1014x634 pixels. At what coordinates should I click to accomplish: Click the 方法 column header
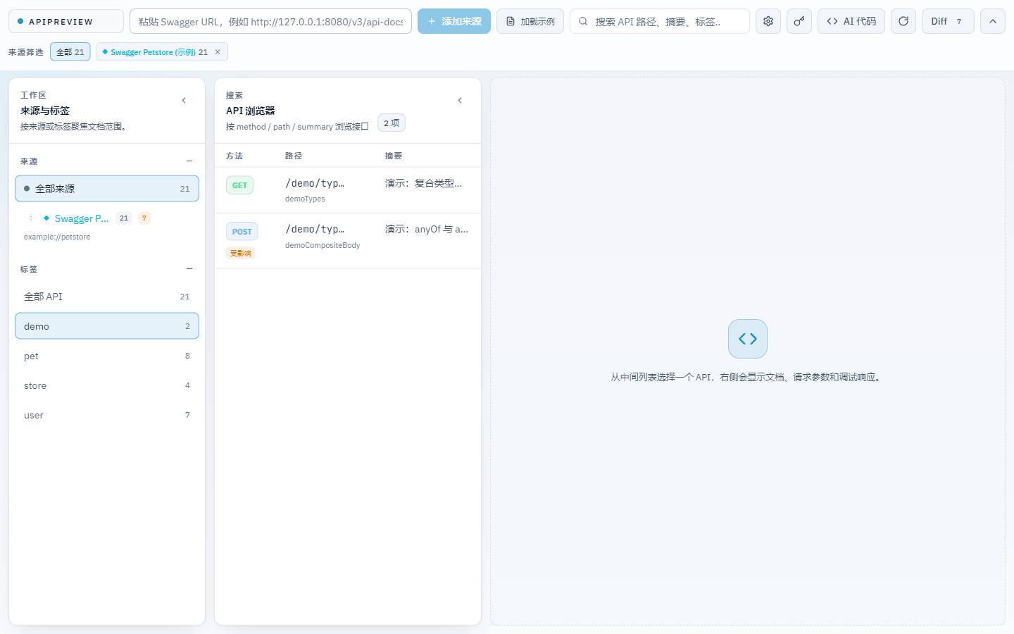pyautogui.click(x=234, y=156)
